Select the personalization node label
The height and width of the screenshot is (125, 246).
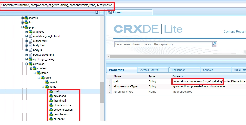(x=63, y=110)
